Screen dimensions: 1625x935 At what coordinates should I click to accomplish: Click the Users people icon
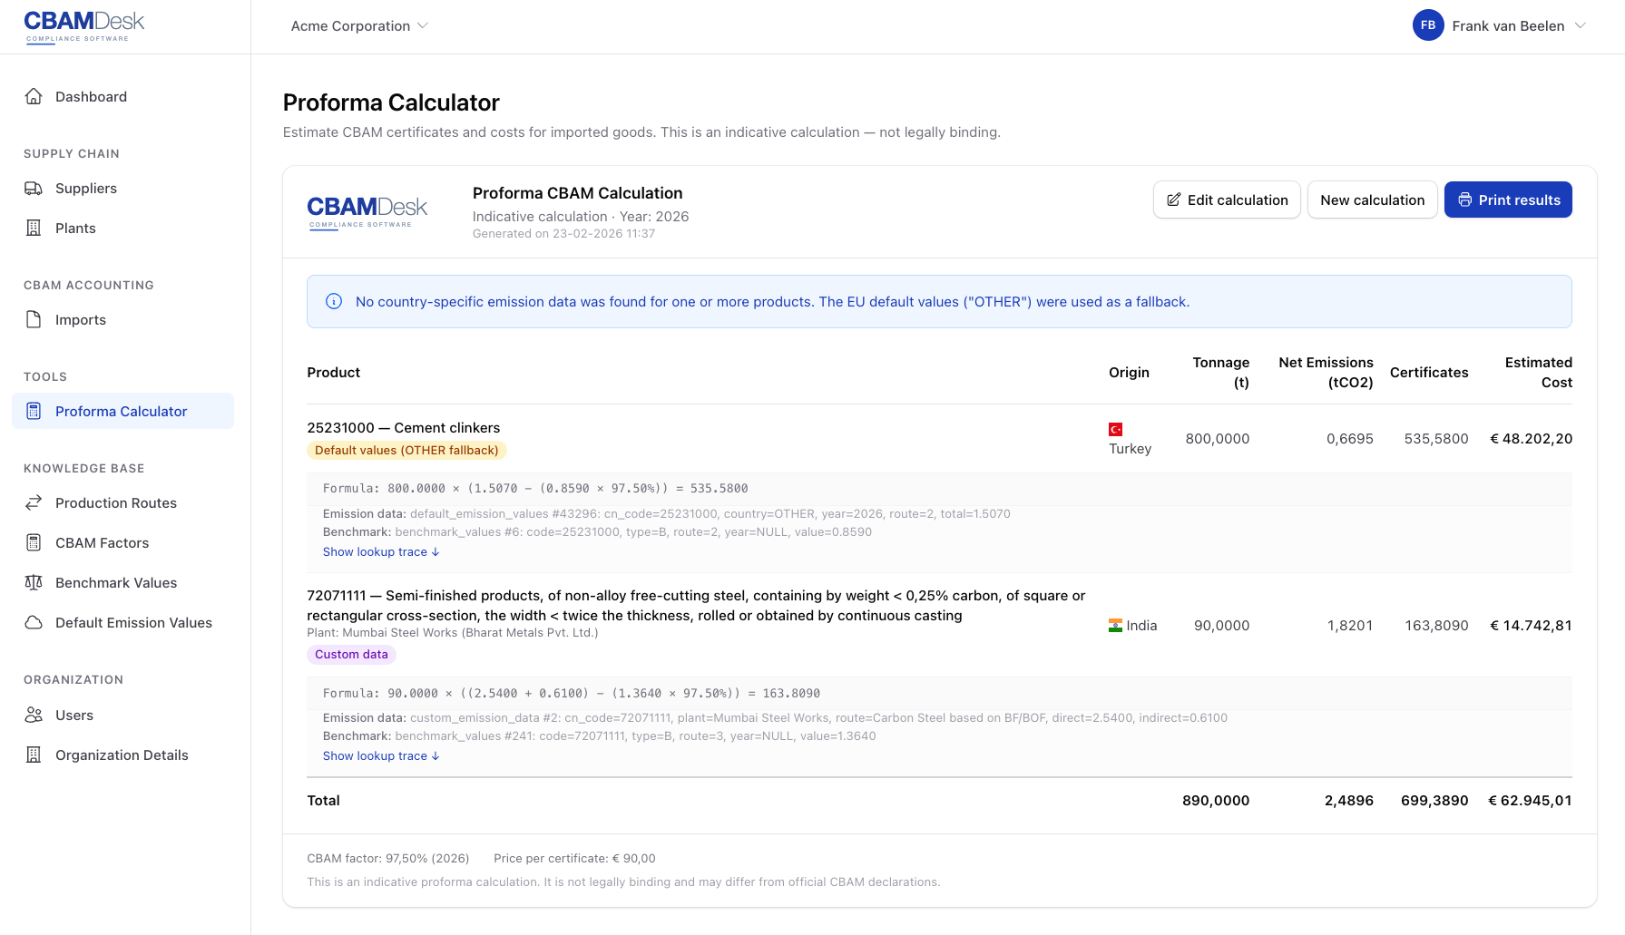tap(34, 716)
